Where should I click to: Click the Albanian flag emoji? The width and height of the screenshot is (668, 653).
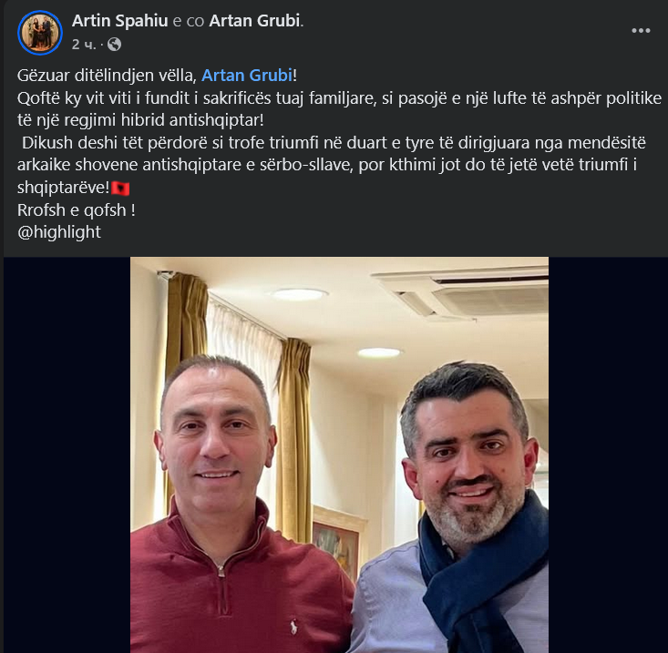[120, 188]
